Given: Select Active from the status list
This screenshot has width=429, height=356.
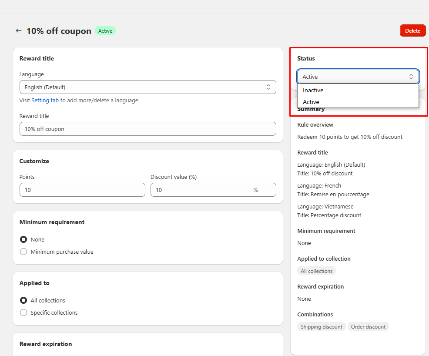Looking at the screenshot, I should [x=311, y=102].
